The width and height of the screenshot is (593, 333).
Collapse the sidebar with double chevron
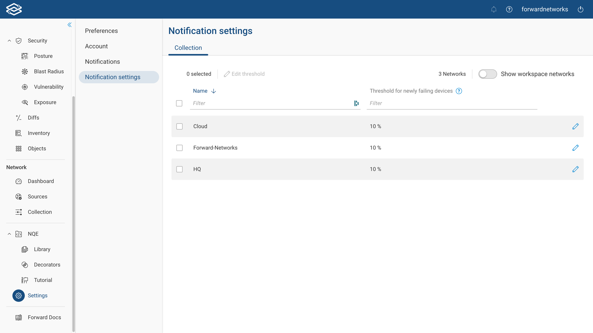pos(69,25)
